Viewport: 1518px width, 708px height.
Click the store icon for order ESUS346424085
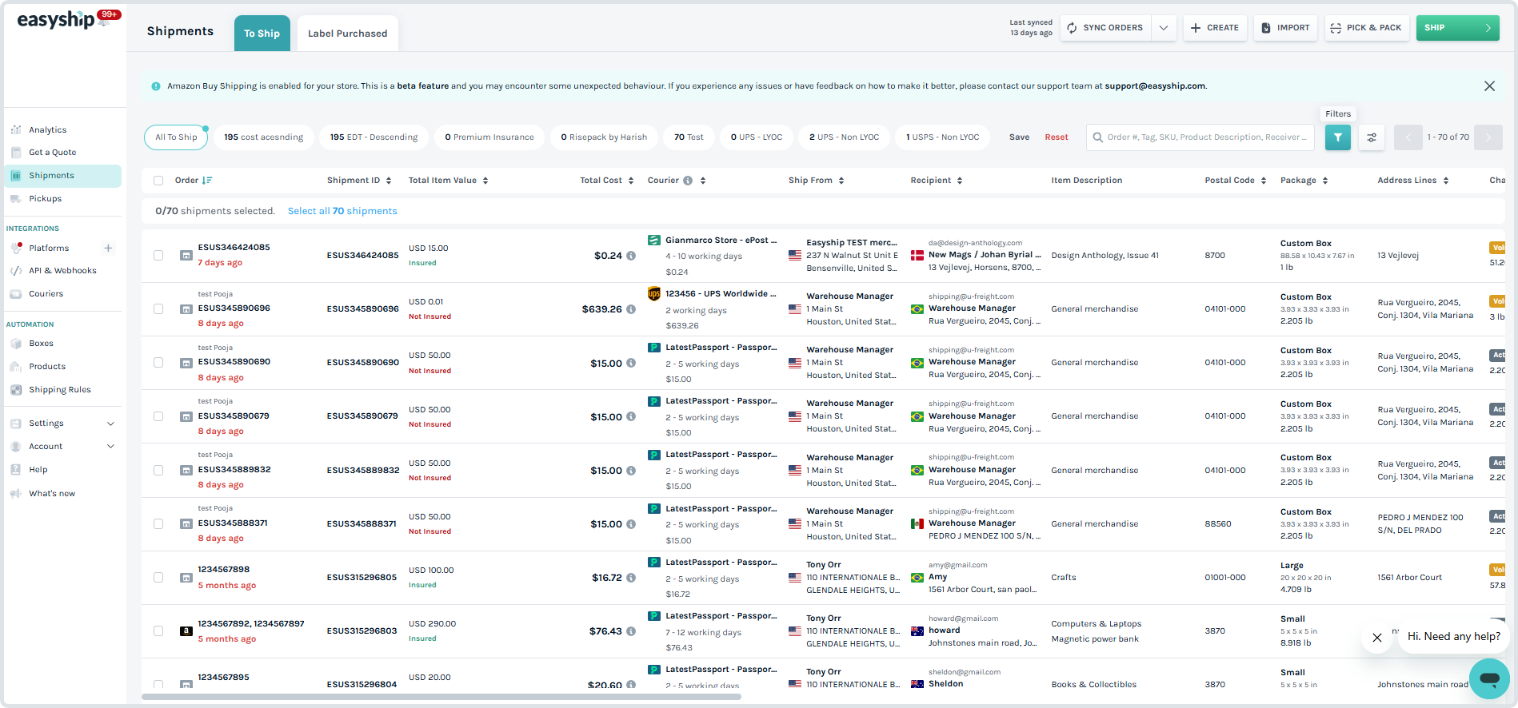(186, 256)
